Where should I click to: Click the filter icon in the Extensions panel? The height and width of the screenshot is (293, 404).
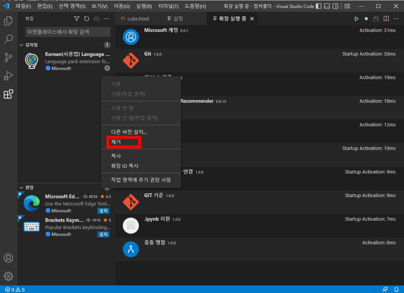(x=76, y=18)
